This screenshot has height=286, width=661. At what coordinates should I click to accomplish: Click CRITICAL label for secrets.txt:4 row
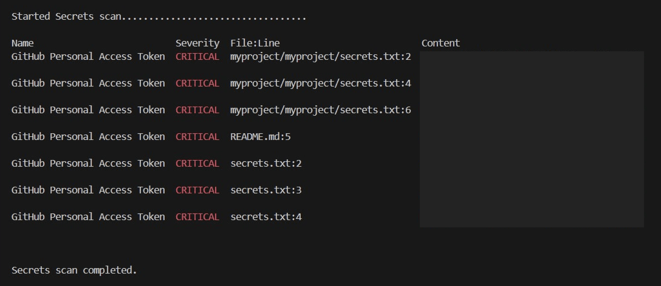click(x=197, y=217)
